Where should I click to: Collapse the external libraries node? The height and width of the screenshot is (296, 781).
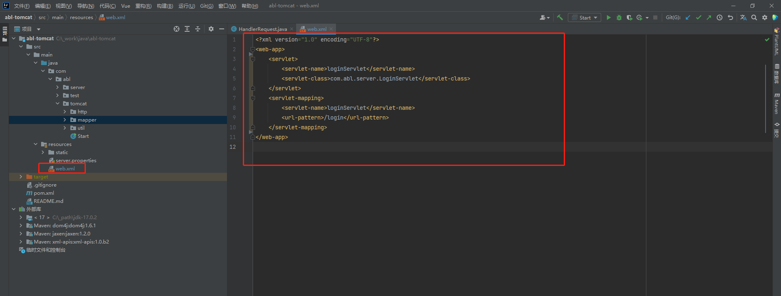point(13,209)
